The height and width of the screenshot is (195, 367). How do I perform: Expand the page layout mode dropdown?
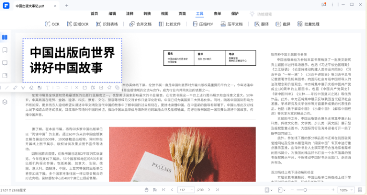click(x=268, y=190)
